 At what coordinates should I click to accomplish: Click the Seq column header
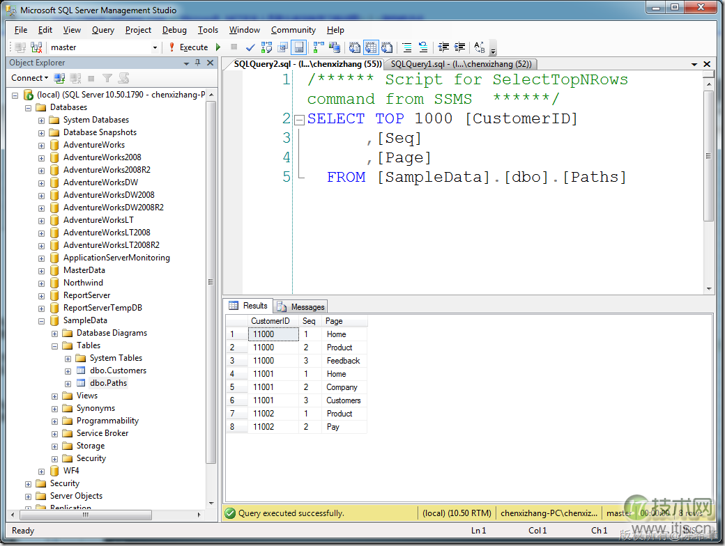pos(309,321)
